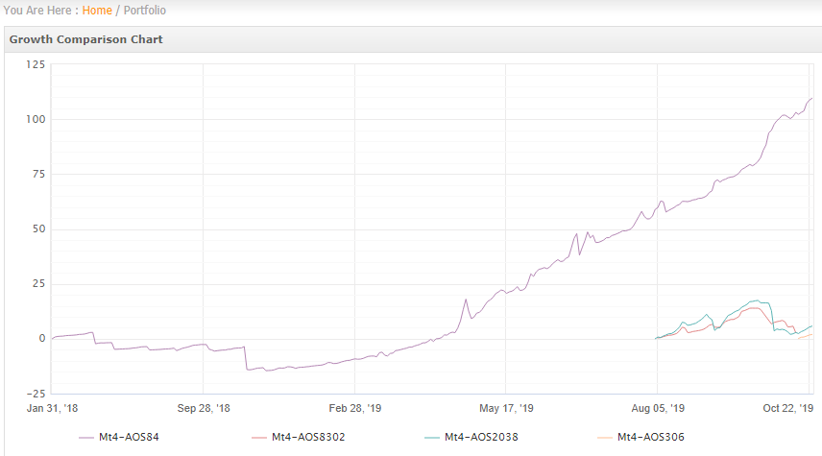The width and height of the screenshot is (822, 456).
Task: Click the "You Are Here :" breadcrumb label
Action: pos(41,11)
